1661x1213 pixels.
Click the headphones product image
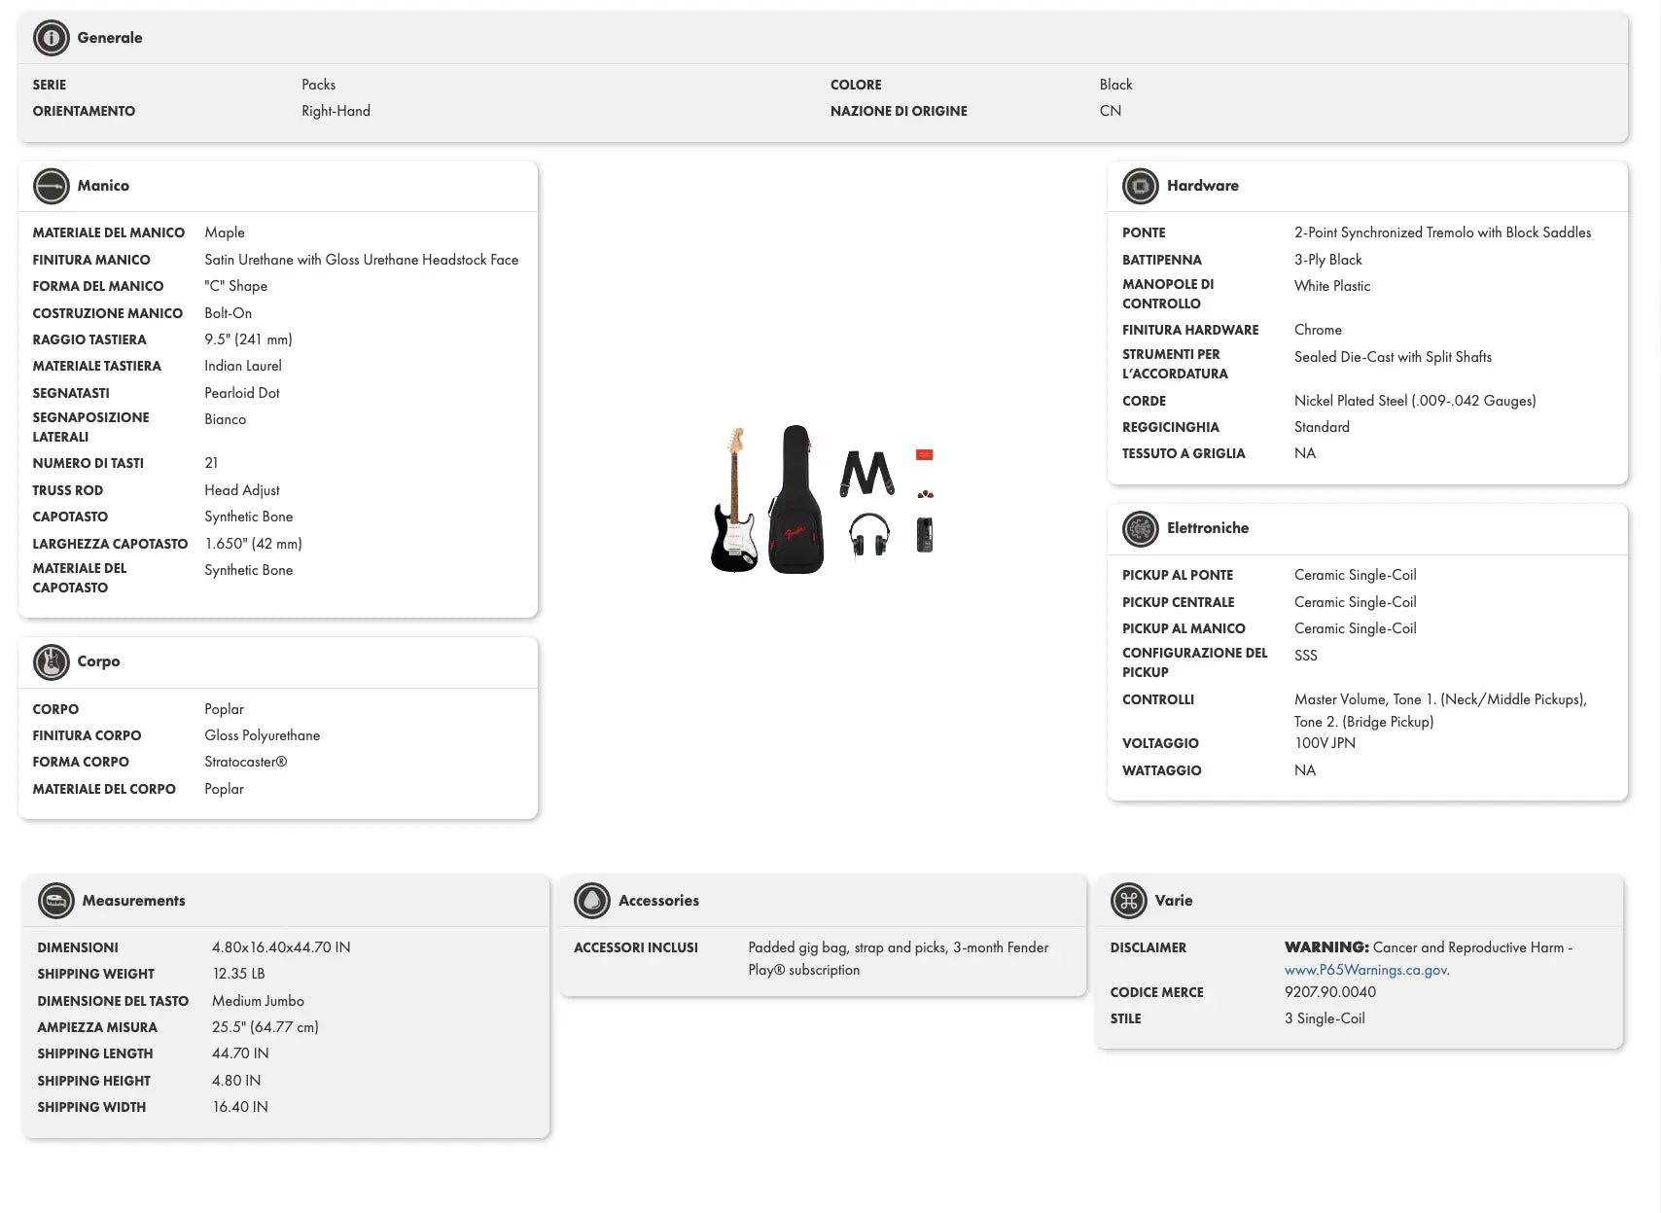tap(868, 534)
